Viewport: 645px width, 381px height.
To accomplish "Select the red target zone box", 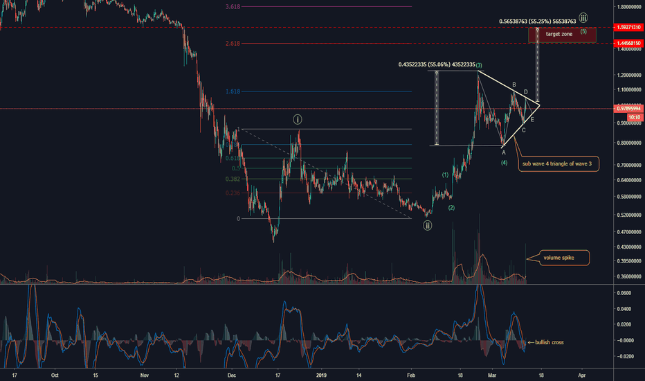I will pos(562,35).
